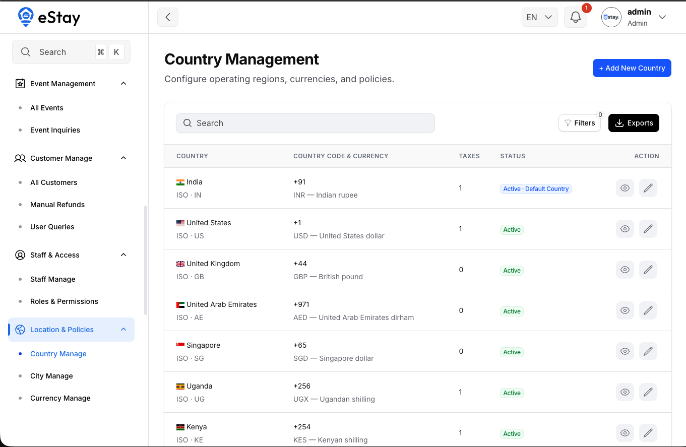Click the Singapore flag icon
Screen dimensions: 686x447
point(180,345)
